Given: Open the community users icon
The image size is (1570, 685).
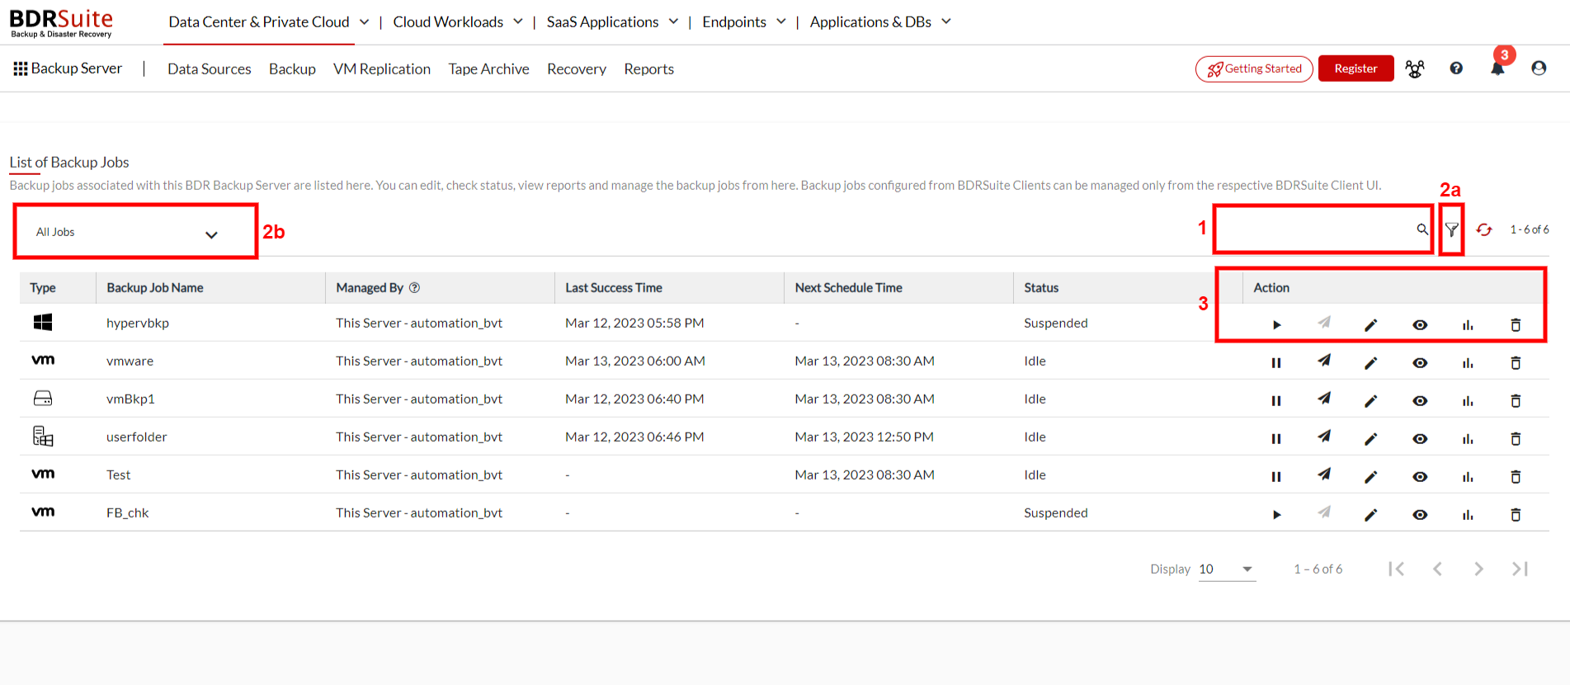Looking at the screenshot, I should tap(1415, 69).
